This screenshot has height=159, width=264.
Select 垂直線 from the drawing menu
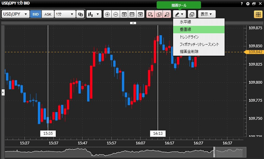pyautogui.click(x=199, y=29)
